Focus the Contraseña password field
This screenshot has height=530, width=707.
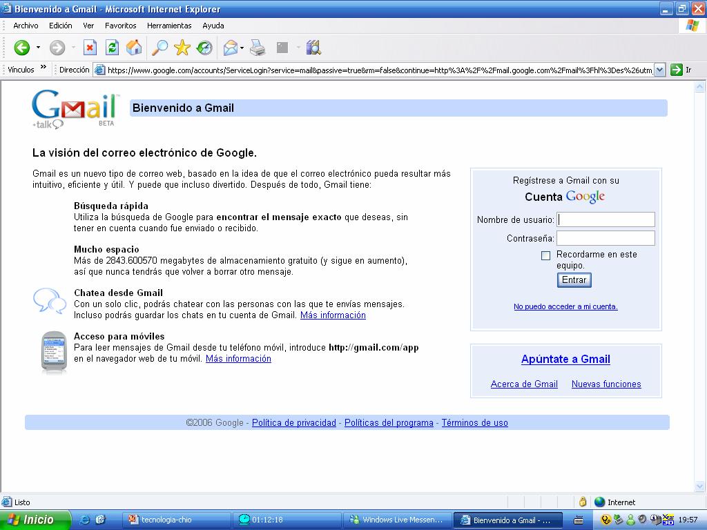(606, 238)
